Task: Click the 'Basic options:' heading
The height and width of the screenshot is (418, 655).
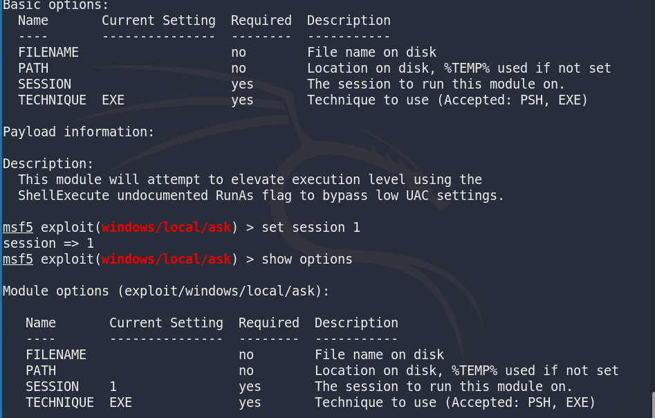Action: (x=55, y=5)
